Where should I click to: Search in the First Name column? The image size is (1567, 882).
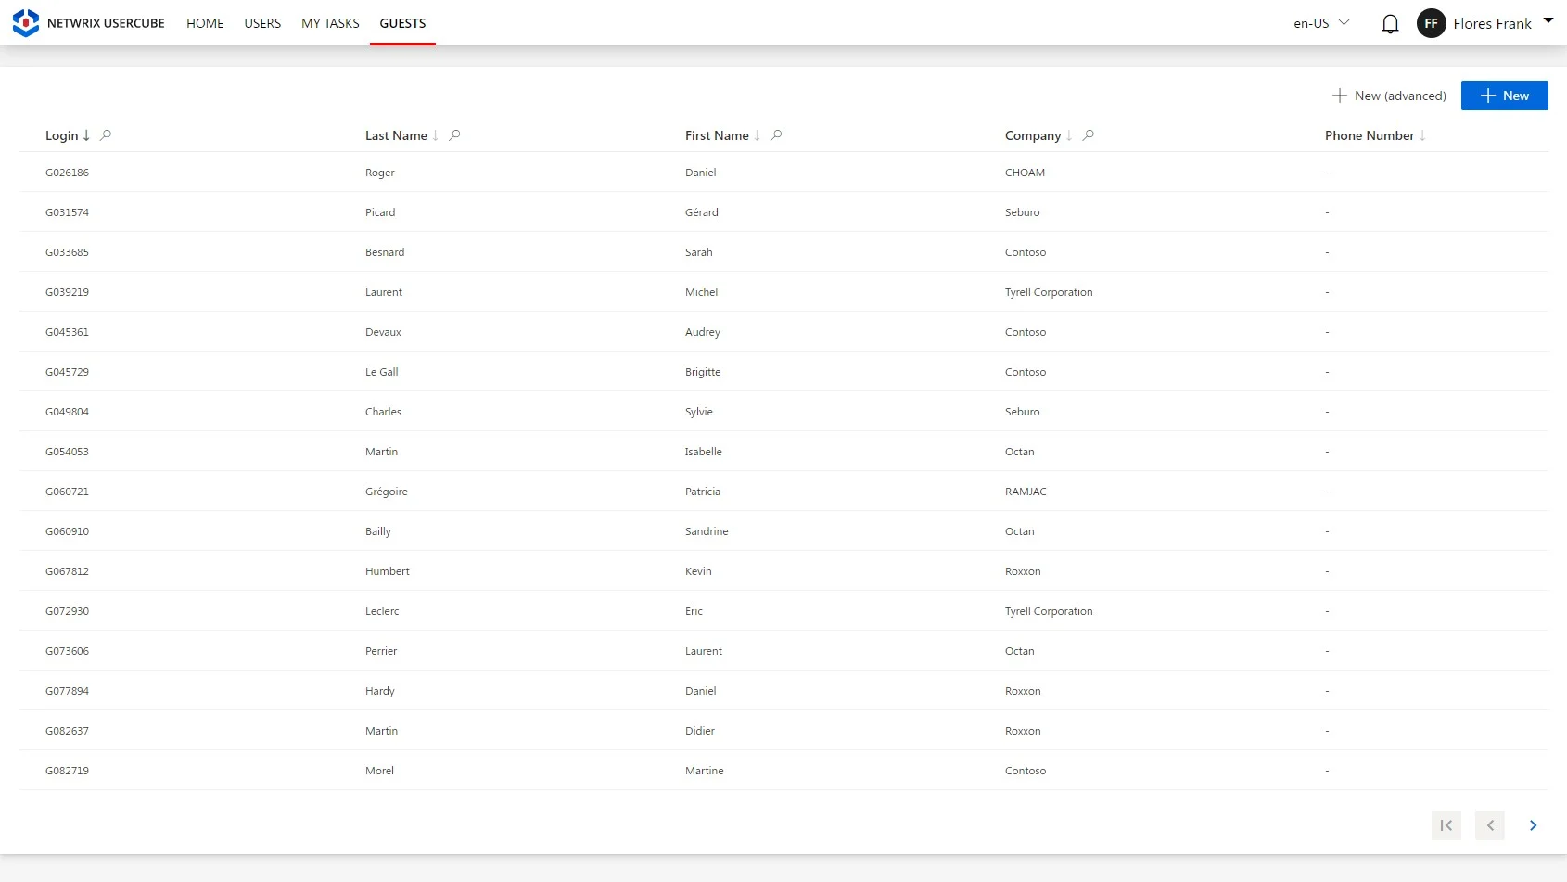pyautogui.click(x=777, y=135)
